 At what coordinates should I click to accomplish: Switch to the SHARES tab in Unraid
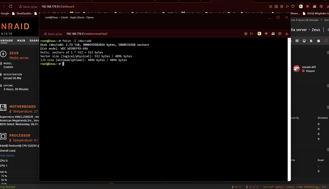(34, 41)
